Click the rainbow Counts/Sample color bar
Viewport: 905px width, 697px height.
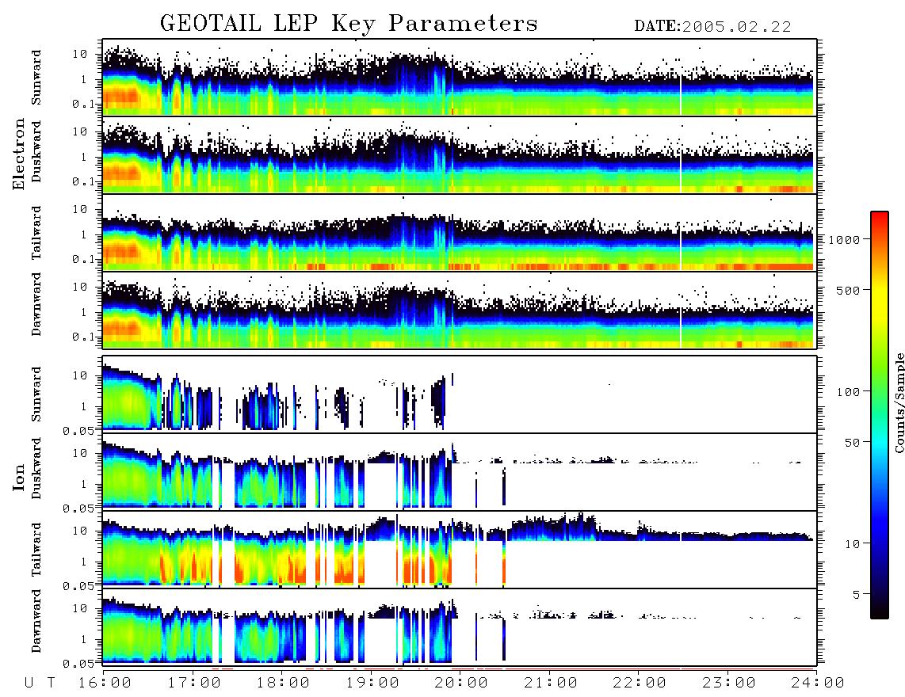point(880,415)
